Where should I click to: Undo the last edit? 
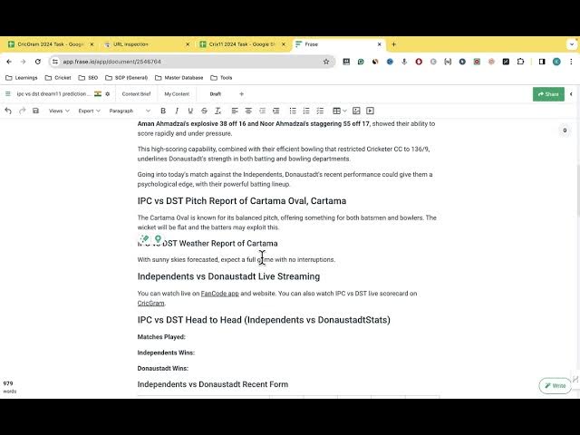point(8,111)
